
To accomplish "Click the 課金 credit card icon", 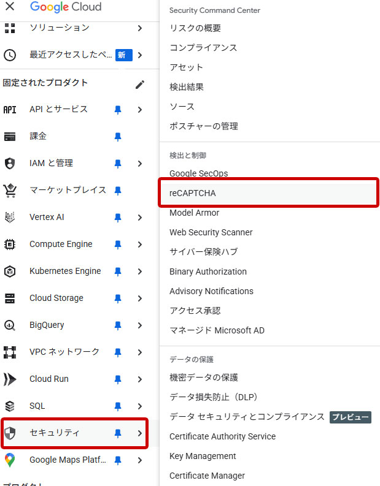I will (10, 137).
